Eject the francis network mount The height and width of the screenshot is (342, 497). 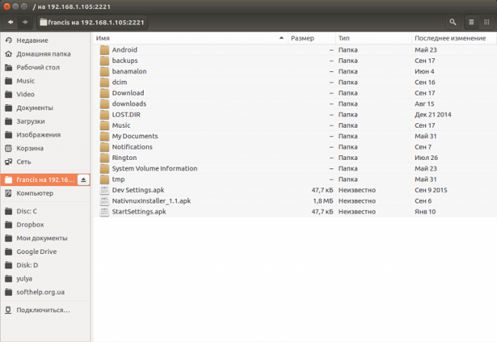pos(83,180)
